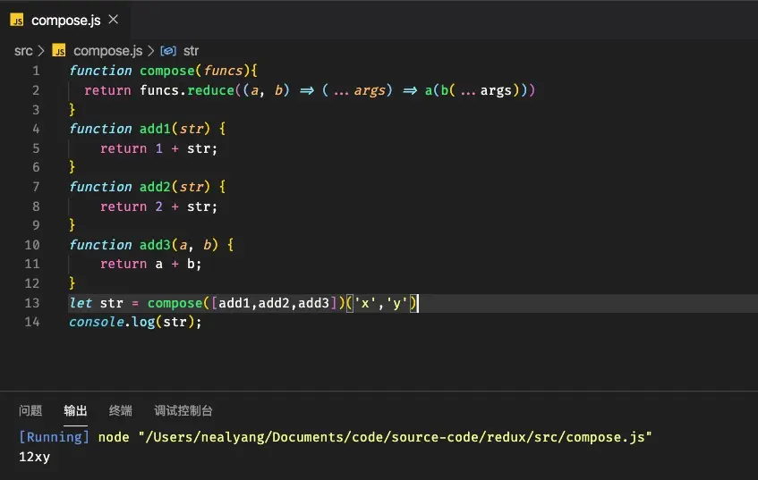Click line number 14 in the gutter
This screenshot has height=480, width=758.
point(32,322)
